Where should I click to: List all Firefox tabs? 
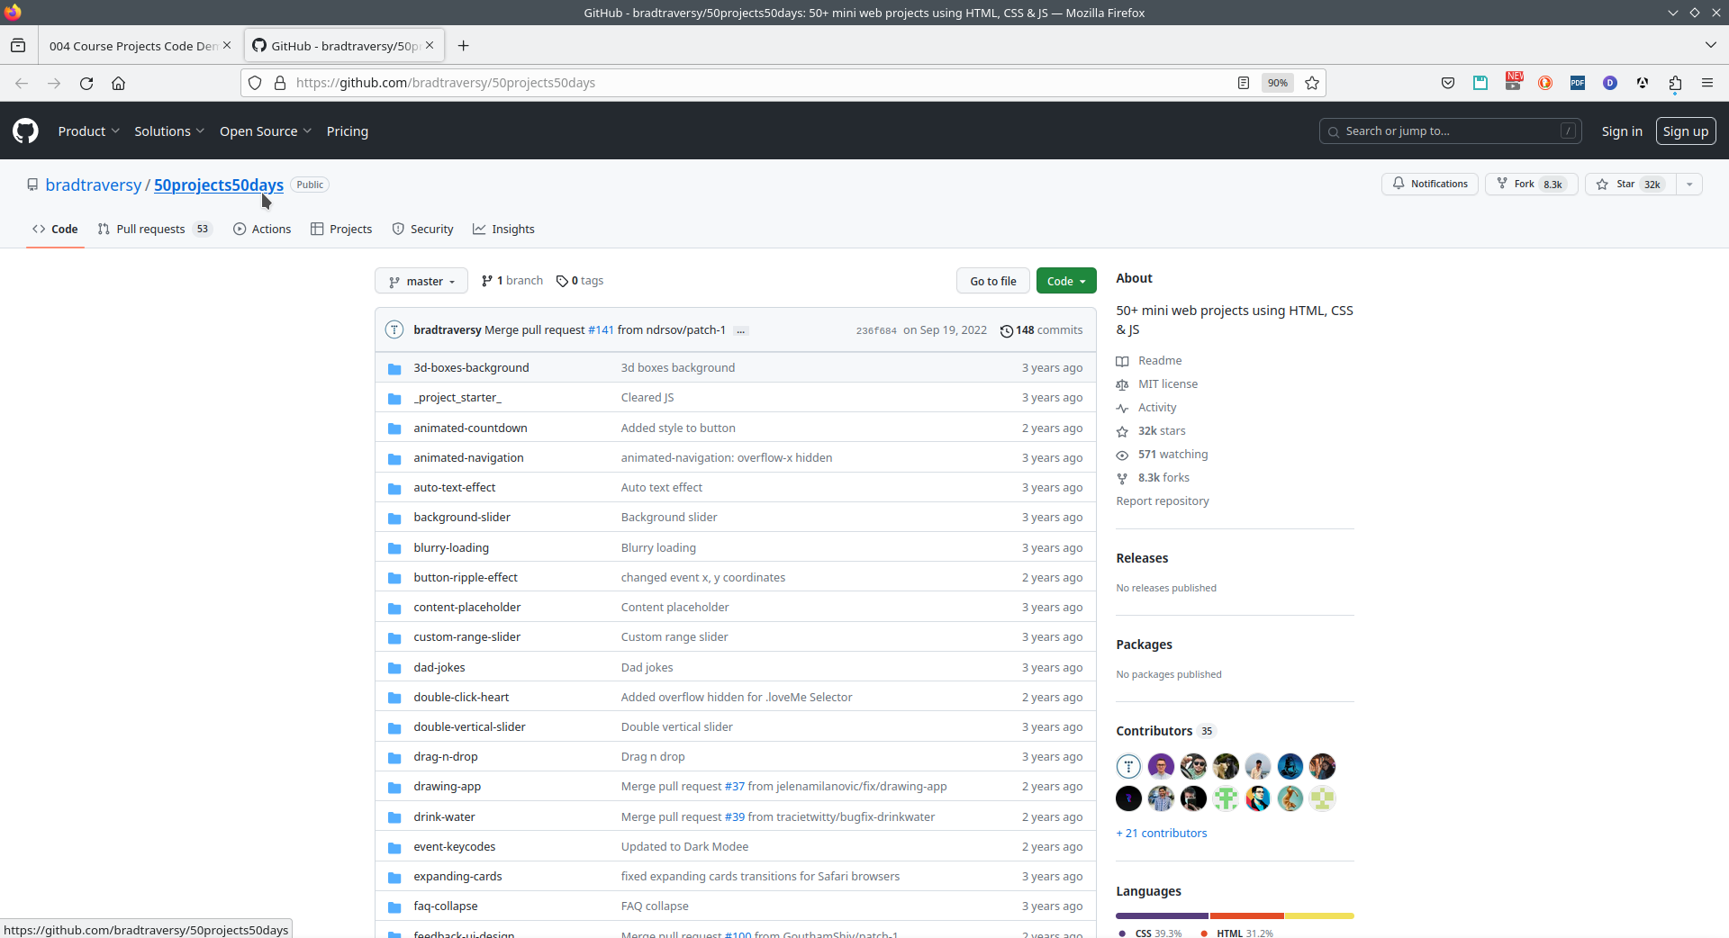pyautogui.click(x=1710, y=45)
